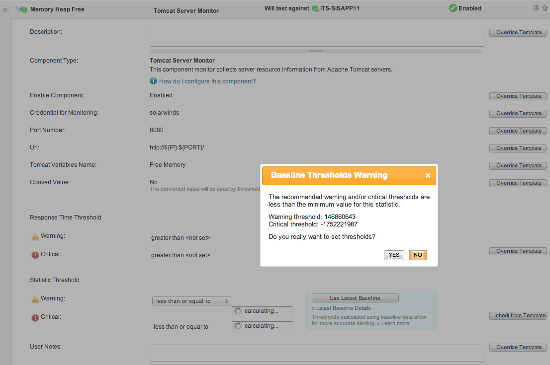This screenshot has height=365, width=550.
Task: Move the component up with the arrow icon
Action: click(545, 8)
